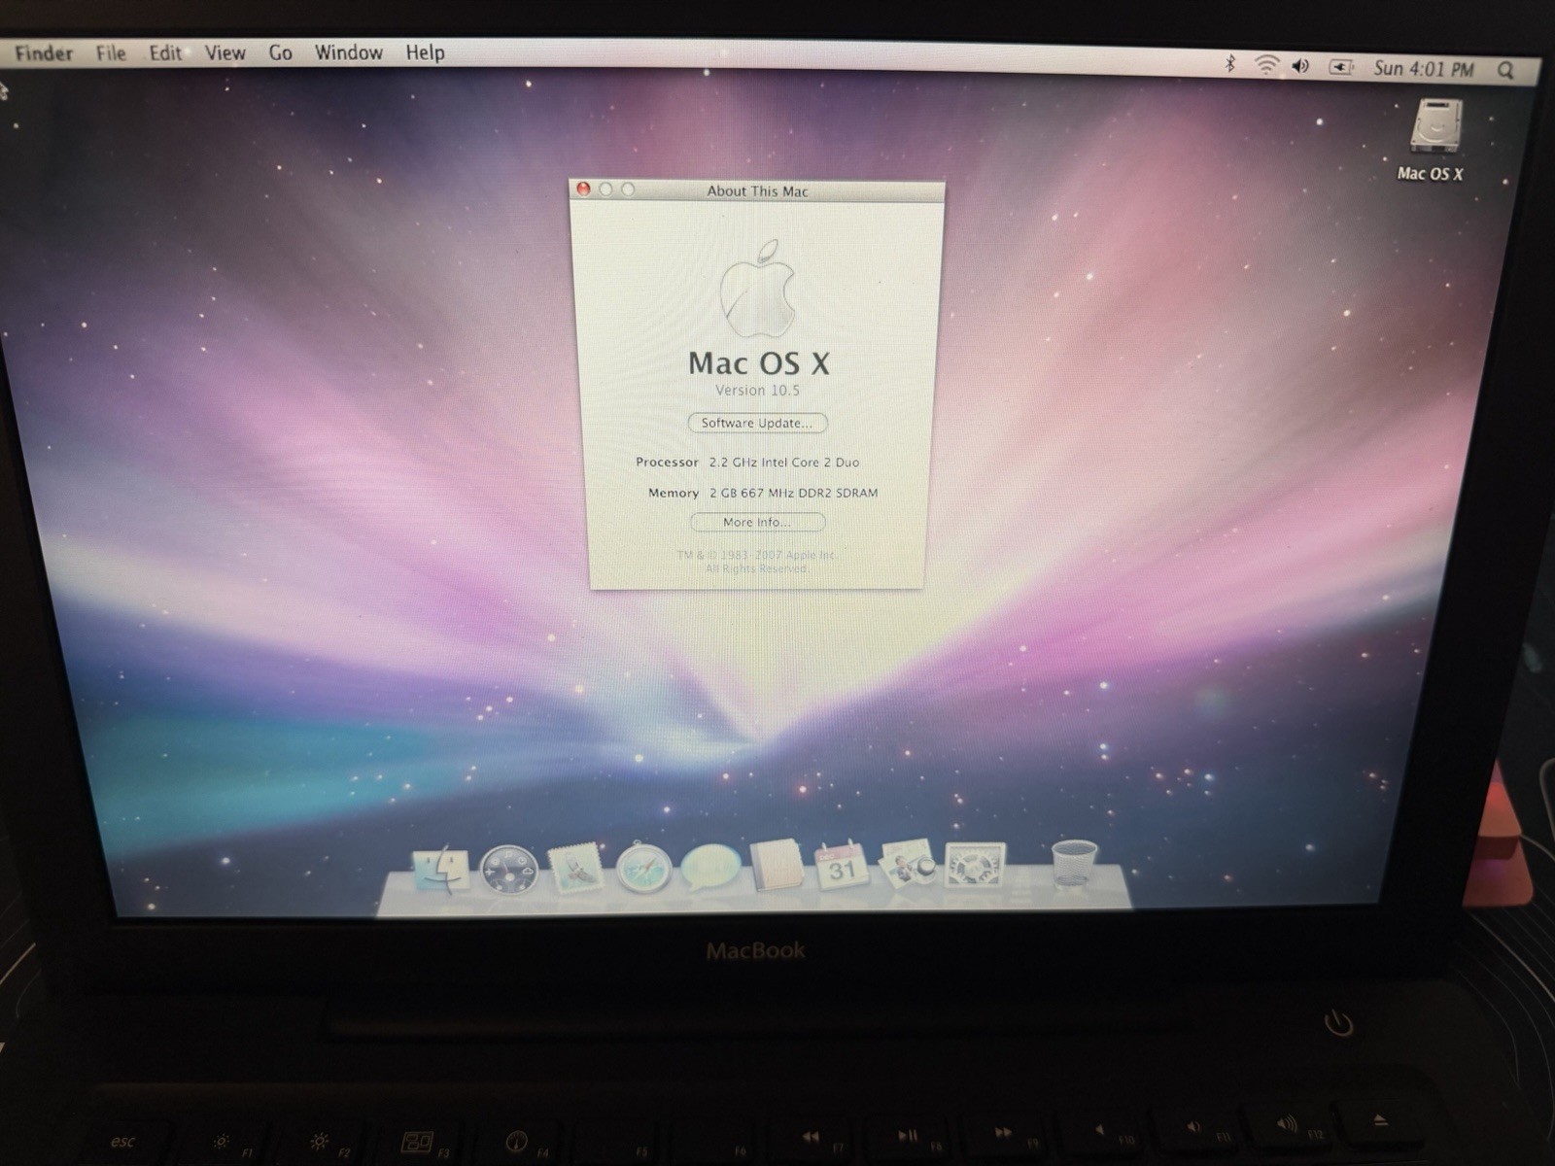Close the About This Mac window
Screen dimensions: 1555x1166
(583, 189)
